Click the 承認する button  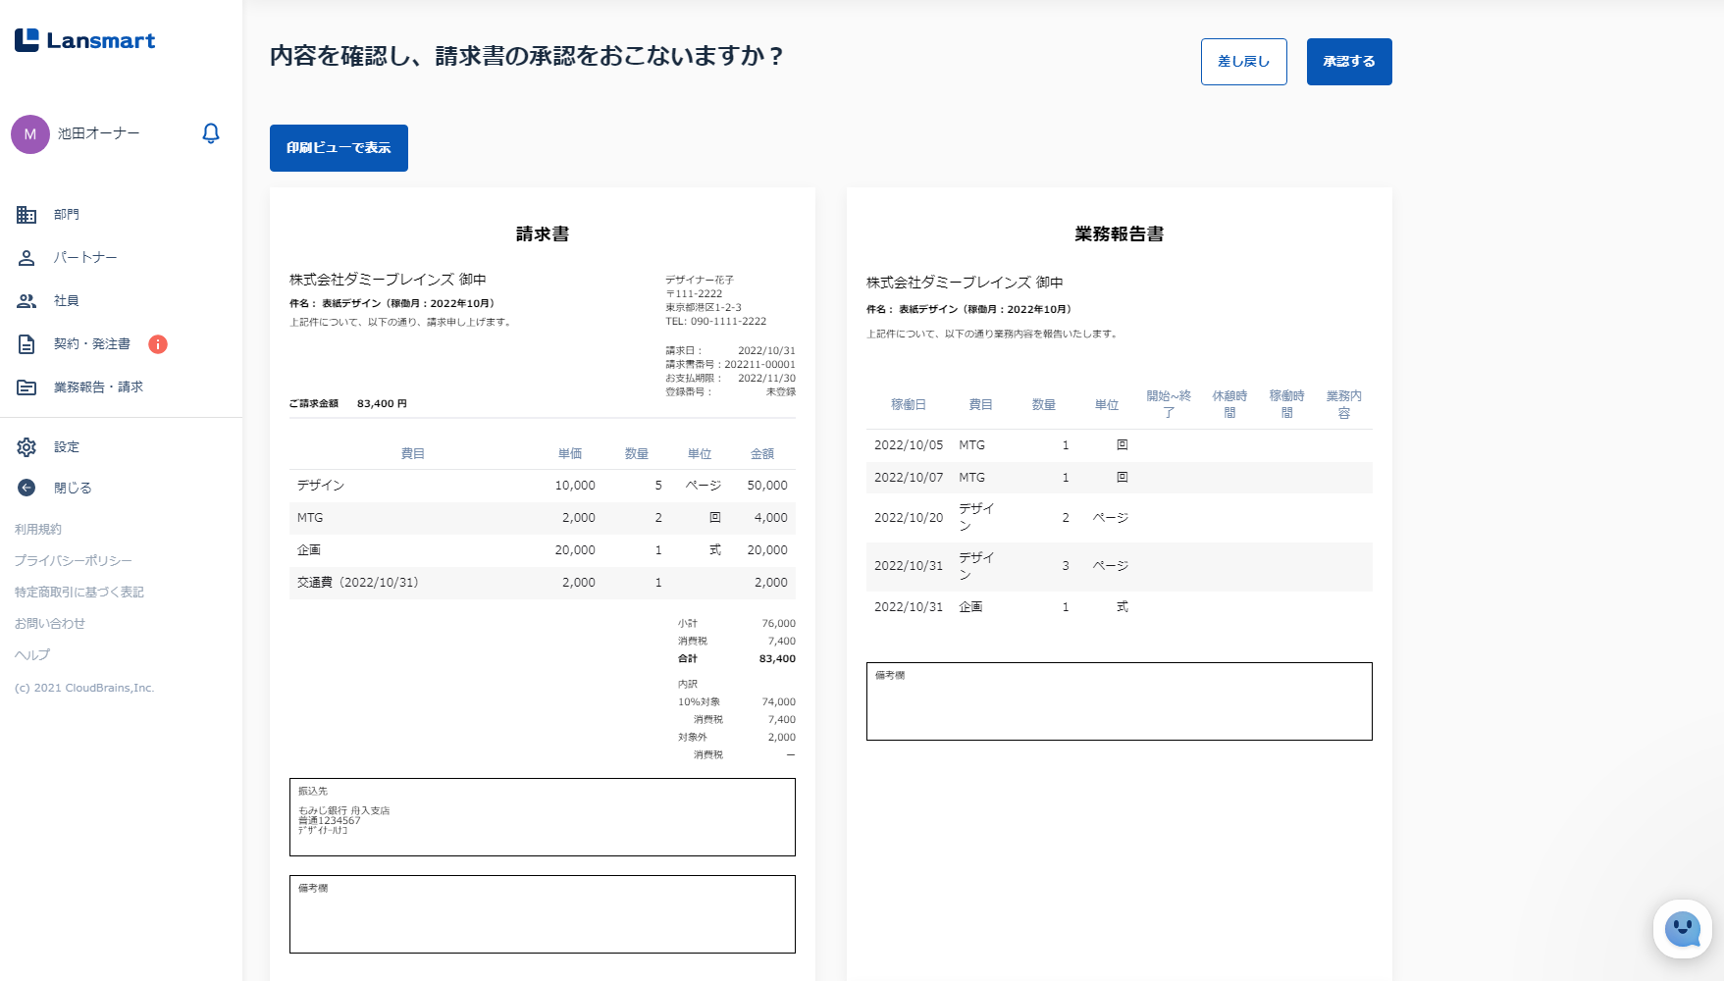(1349, 62)
